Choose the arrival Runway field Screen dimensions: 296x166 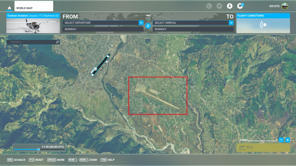point(193,29)
